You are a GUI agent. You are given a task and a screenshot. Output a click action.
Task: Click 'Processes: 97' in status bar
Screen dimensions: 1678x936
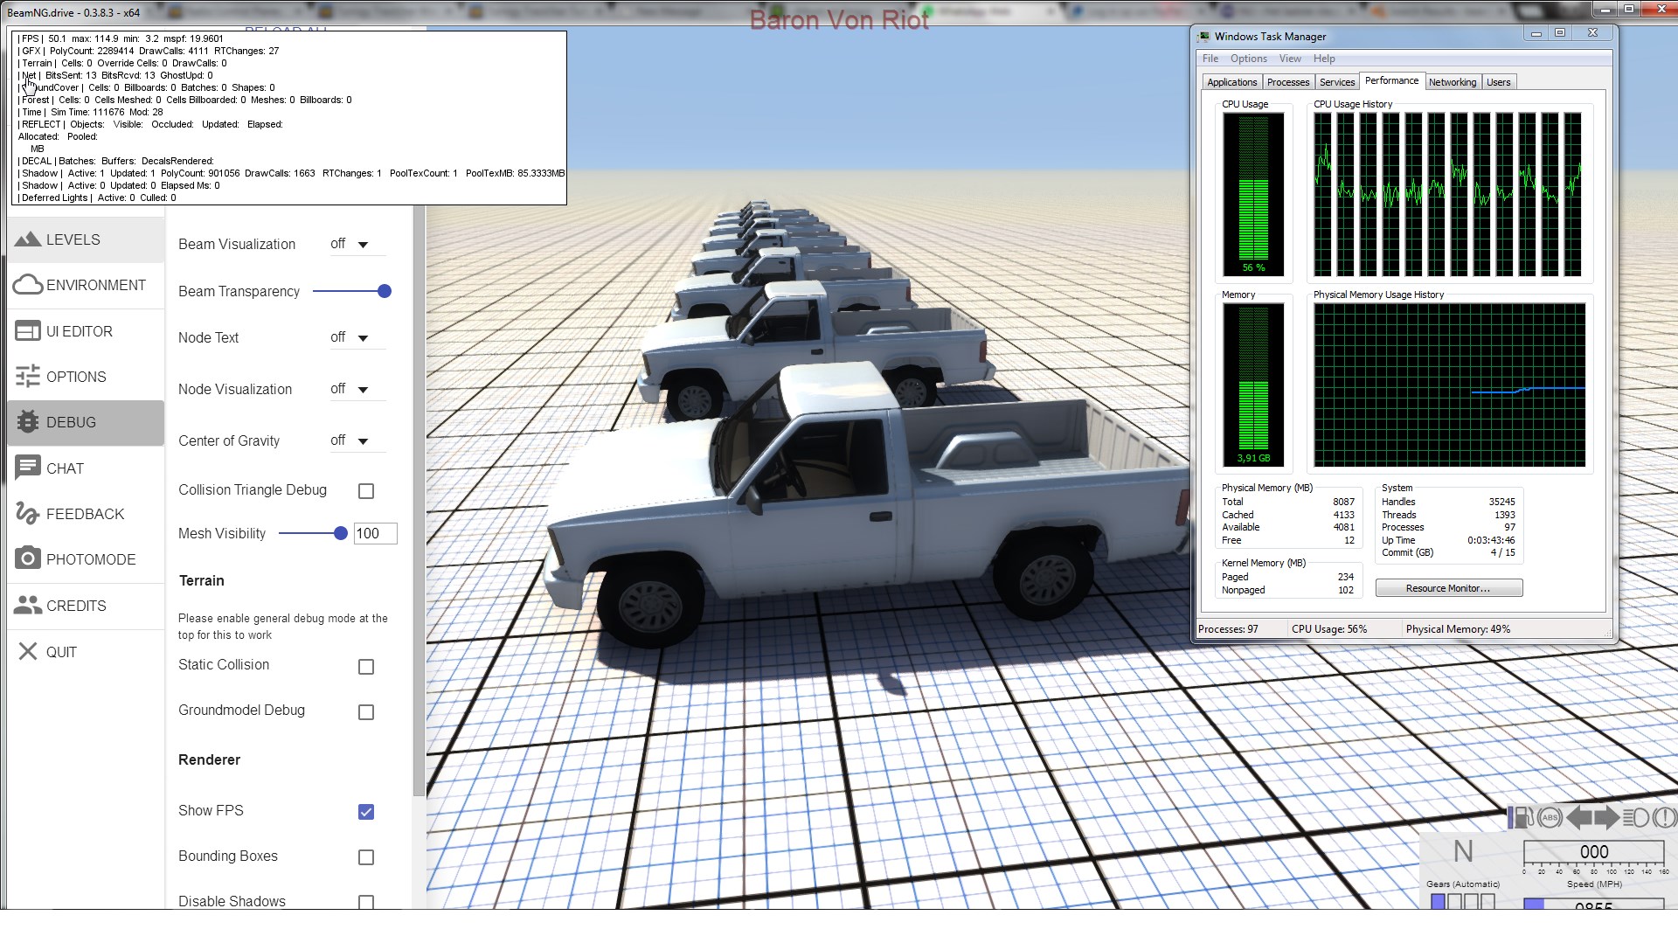[1228, 629]
